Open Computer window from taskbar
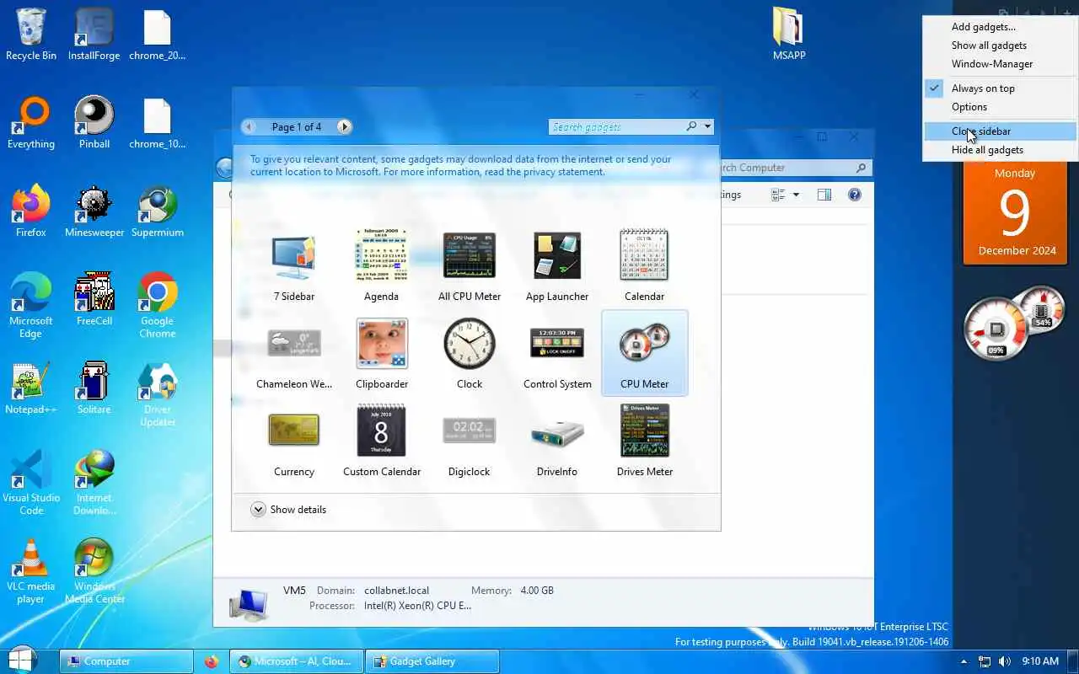The height and width of the screenshot is (674, 1079). coord(126,661)
